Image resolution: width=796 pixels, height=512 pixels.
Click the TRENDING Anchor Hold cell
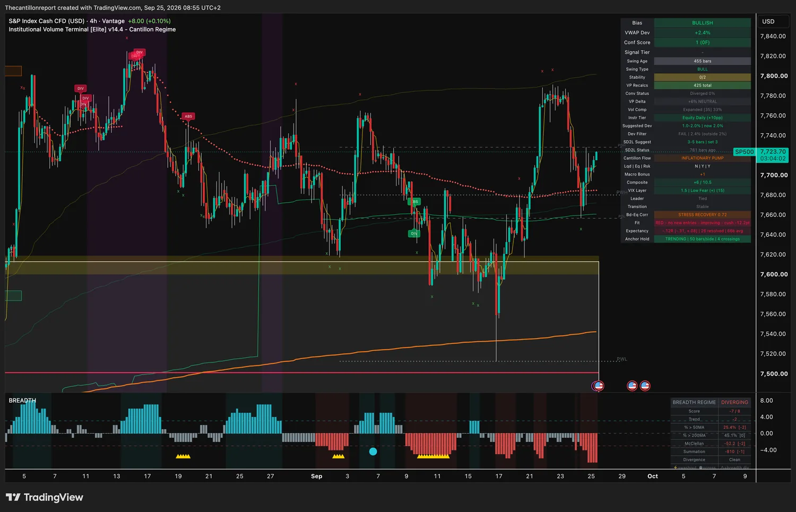[x=703, y=239]
